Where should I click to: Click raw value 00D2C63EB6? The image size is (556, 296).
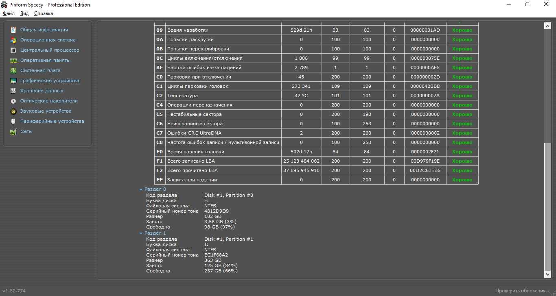425,170
